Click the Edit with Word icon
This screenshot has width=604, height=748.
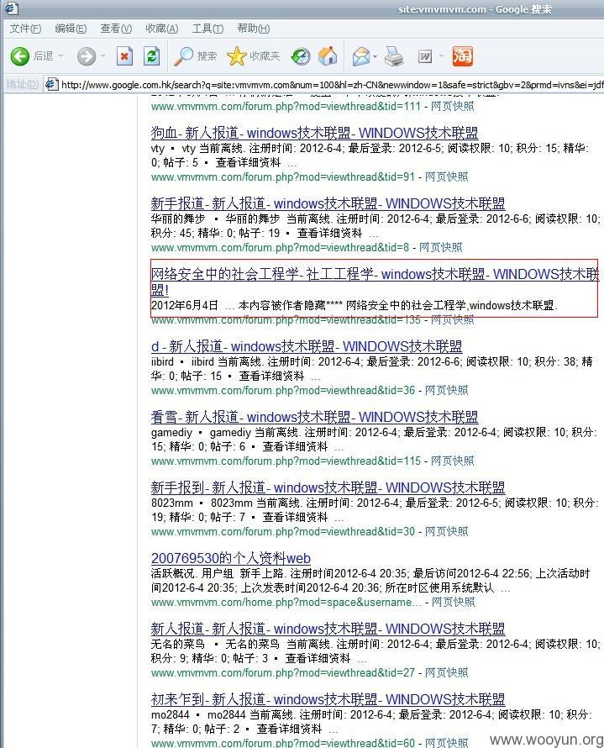coord(425,56)
